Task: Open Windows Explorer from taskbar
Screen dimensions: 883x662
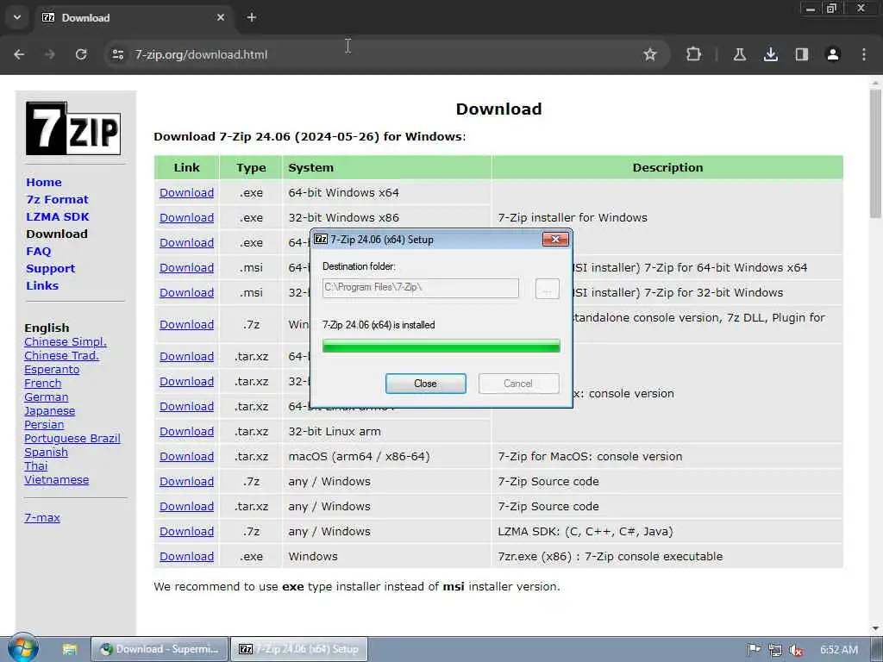Action: [x=69, y=649]
